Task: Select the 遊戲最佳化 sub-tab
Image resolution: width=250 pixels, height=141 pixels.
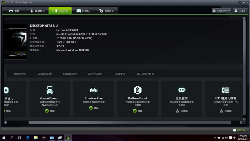Action: (x=19, y=74)
